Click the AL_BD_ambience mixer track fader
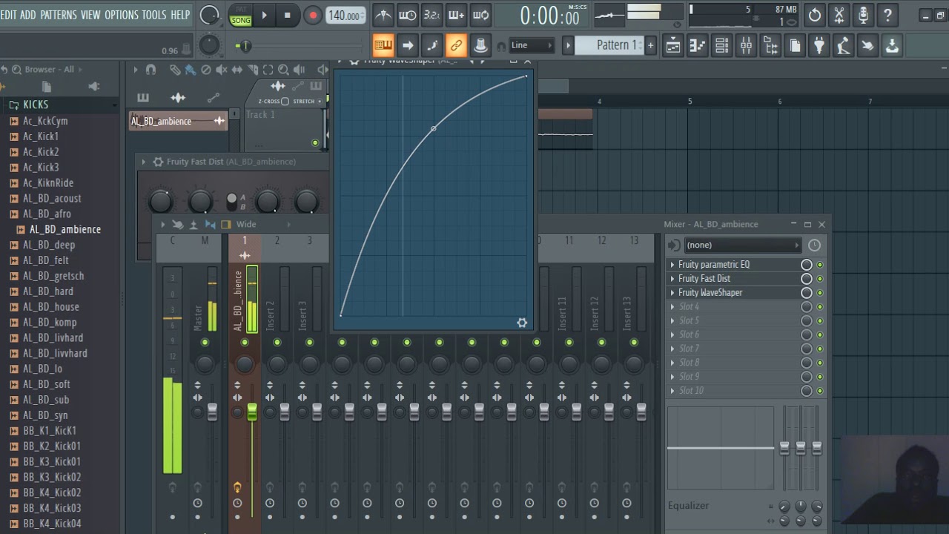 (x=252, y=412)
